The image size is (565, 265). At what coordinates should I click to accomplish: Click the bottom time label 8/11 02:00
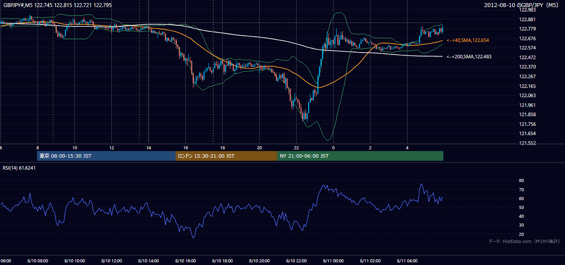pos(370,261)
